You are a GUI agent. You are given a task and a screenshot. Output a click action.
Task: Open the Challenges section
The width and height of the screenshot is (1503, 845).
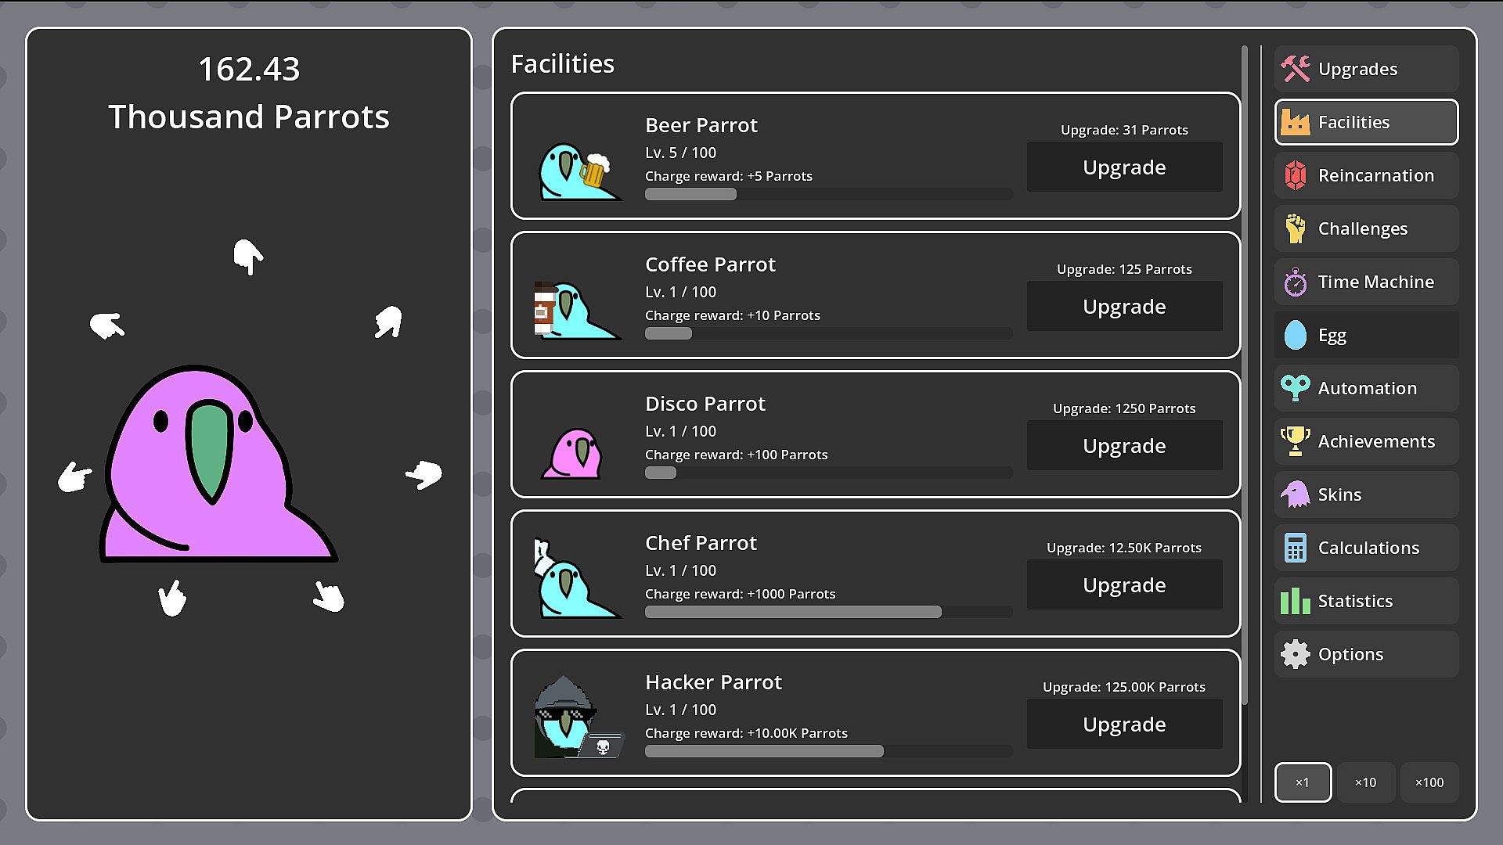click(x=1366, y=228)
